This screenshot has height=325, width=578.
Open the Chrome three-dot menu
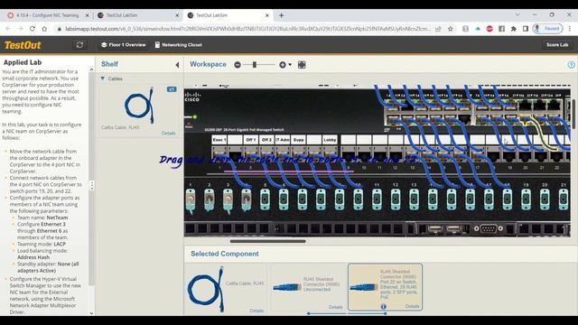[570, 29]
